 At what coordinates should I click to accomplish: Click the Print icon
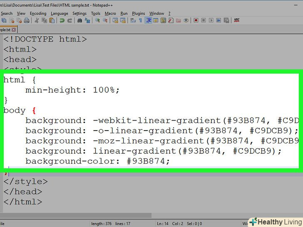click(x=27, y=20)
